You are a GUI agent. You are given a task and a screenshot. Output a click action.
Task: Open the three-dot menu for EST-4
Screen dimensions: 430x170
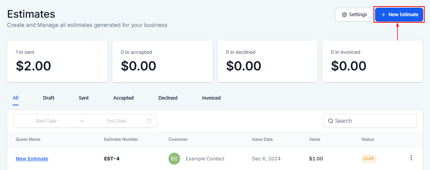pyautogui.click(x=411, y=158)
